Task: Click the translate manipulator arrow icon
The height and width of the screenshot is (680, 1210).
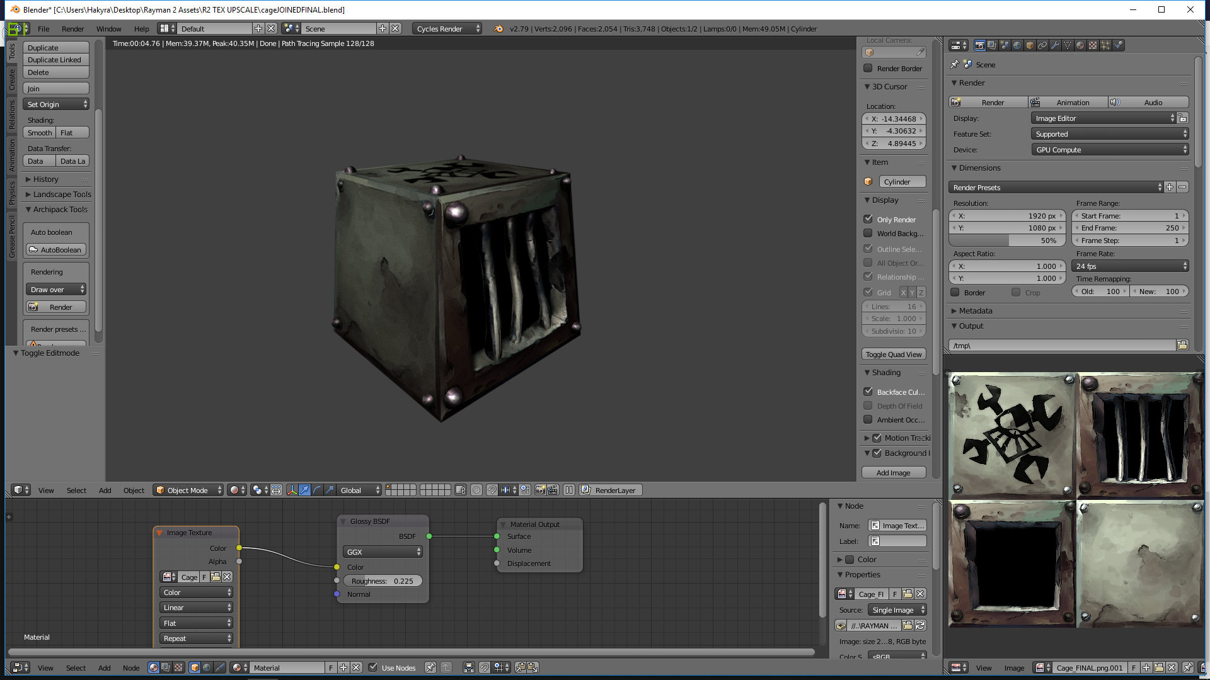Action: pyautogui.click(x=304, y=490)
